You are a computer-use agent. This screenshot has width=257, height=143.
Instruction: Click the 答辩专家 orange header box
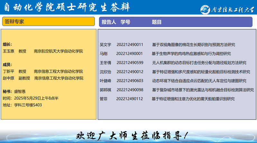(48, 22)
